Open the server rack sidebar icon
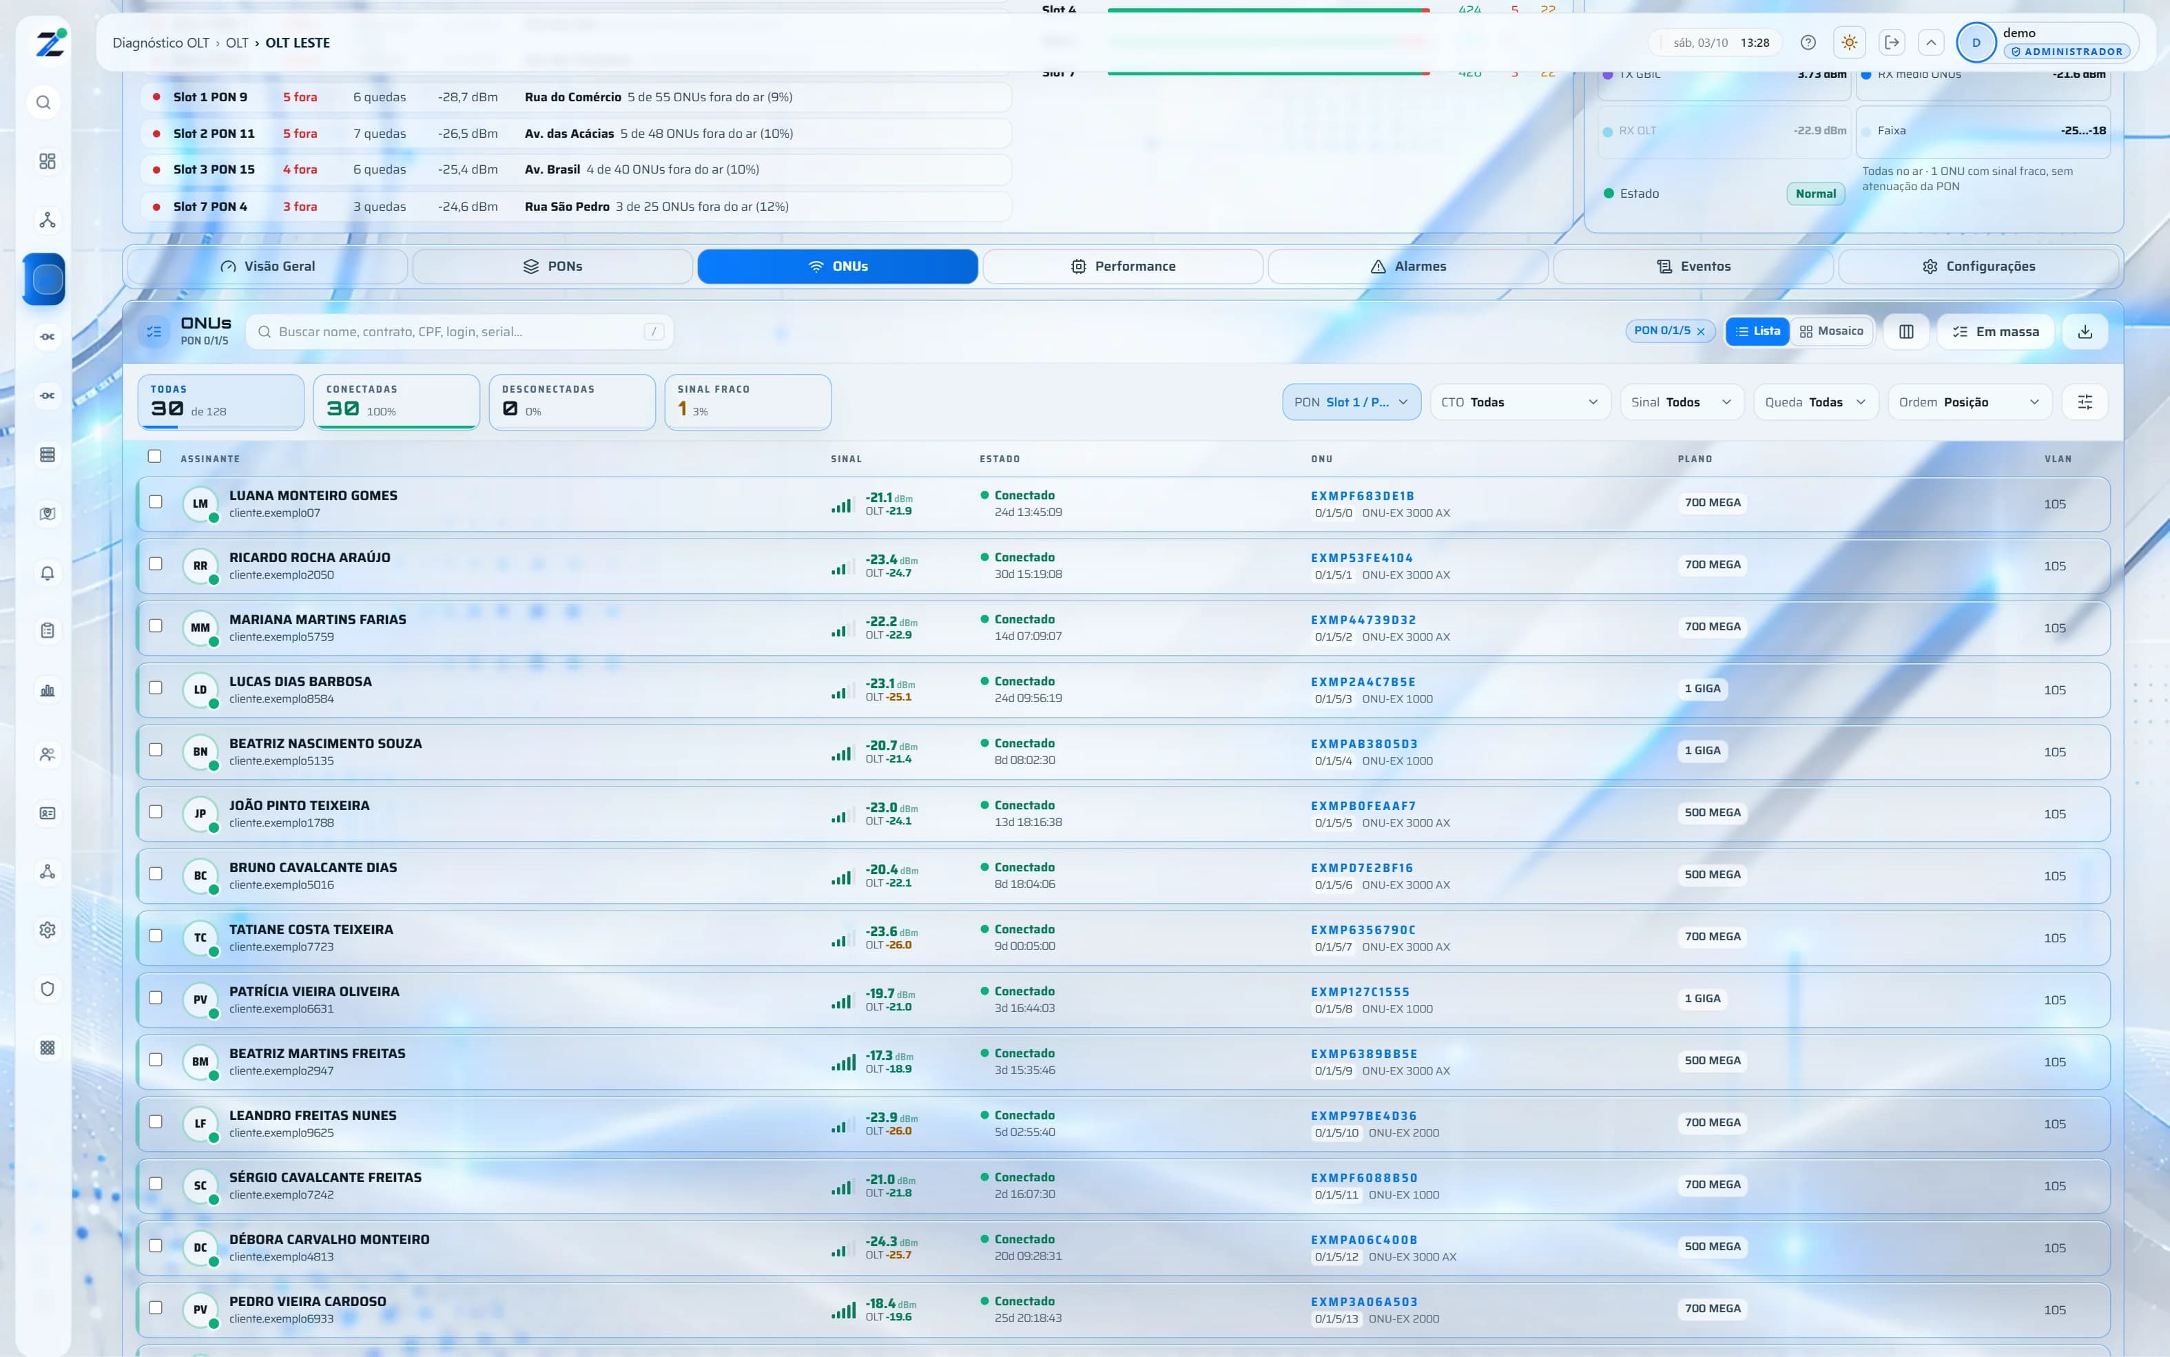The height and width of the screenshot is (1357, 2170). (x=48, y=455)
